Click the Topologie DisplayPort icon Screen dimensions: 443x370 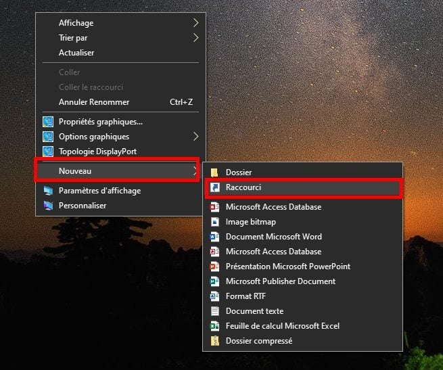tap(48, 152)
